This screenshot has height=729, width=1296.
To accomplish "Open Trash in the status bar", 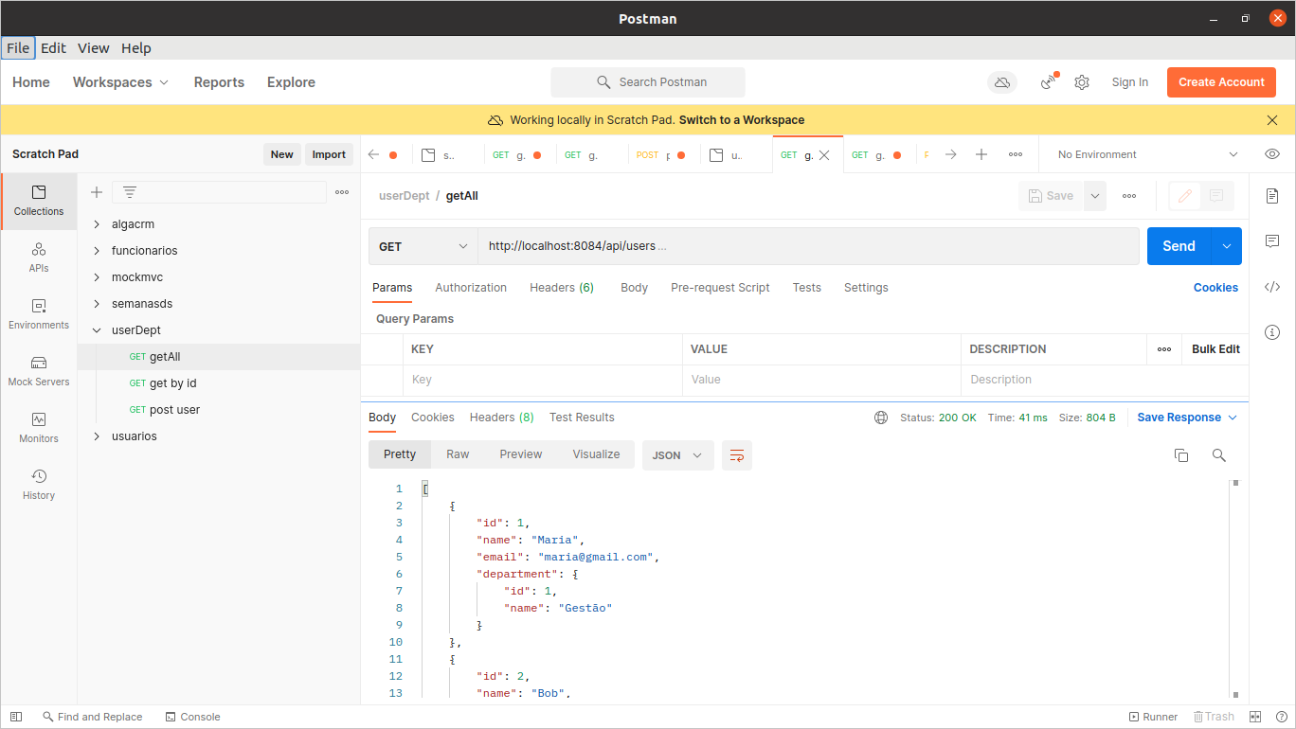I will click(x=1214, y=717).
